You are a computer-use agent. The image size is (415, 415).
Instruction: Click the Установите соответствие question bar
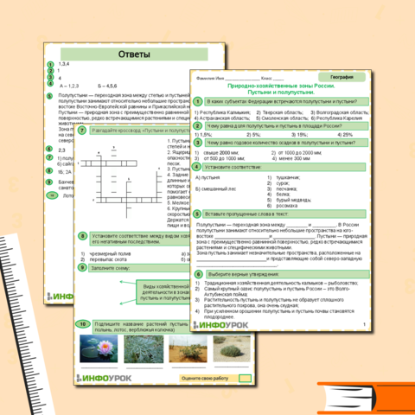[284, 167]
